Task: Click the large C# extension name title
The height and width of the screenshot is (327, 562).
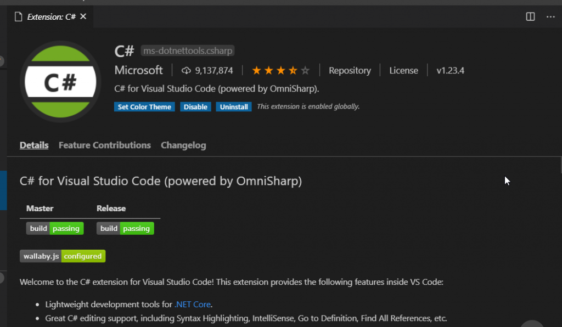Action: click(x=124, y=51)
